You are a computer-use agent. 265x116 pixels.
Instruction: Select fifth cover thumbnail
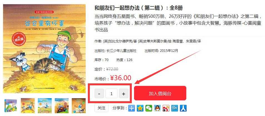79,106
